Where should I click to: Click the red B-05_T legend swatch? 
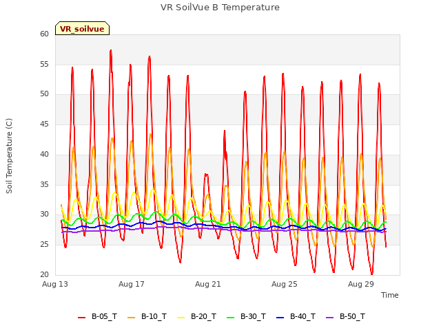81,318
